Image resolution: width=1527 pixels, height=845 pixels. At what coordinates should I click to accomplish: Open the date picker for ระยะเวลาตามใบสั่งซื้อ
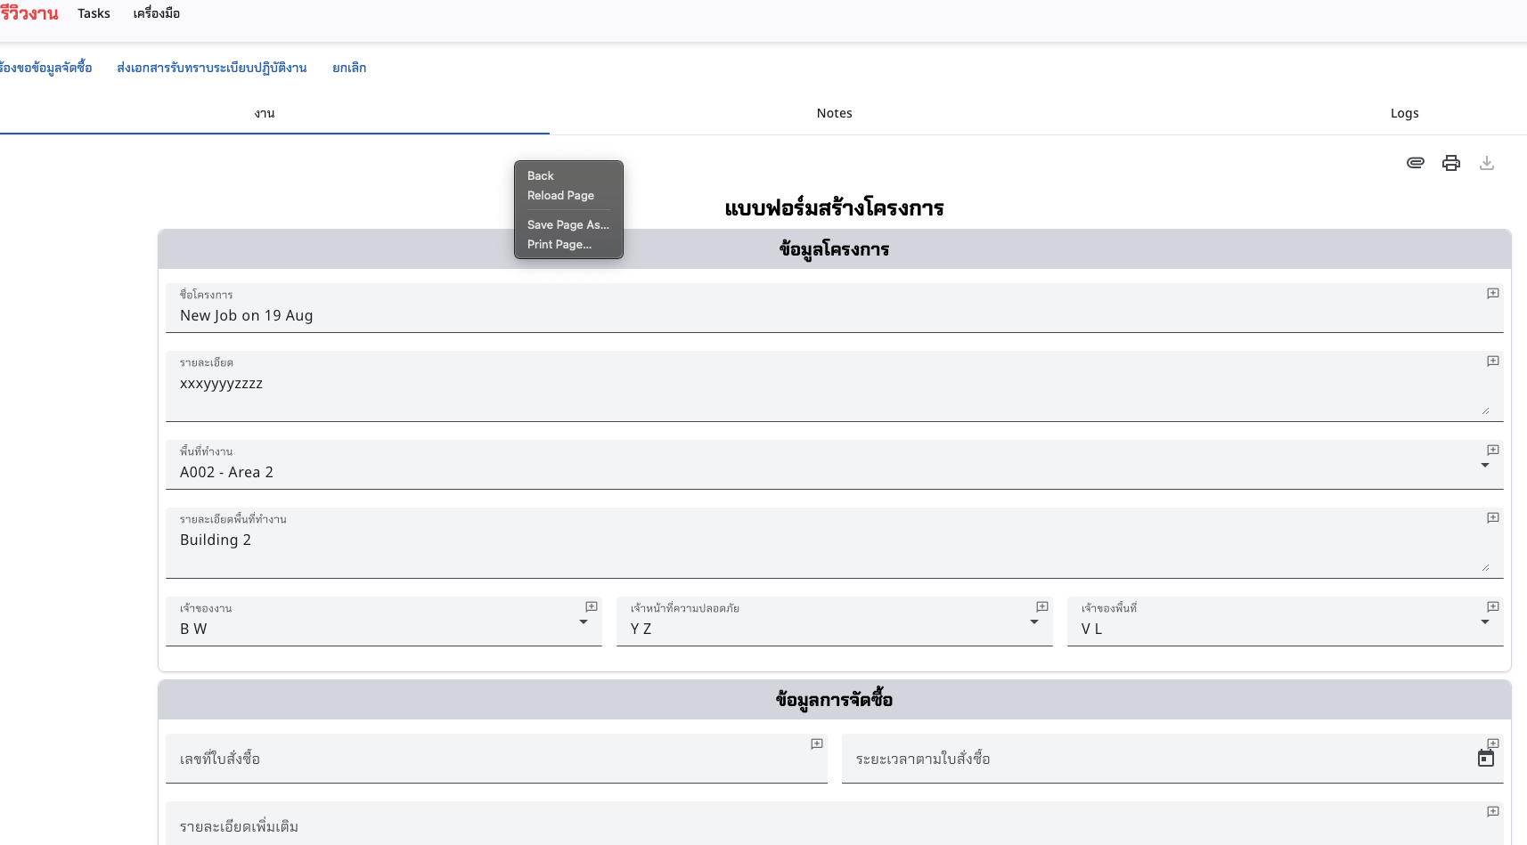coord(1486,758)
